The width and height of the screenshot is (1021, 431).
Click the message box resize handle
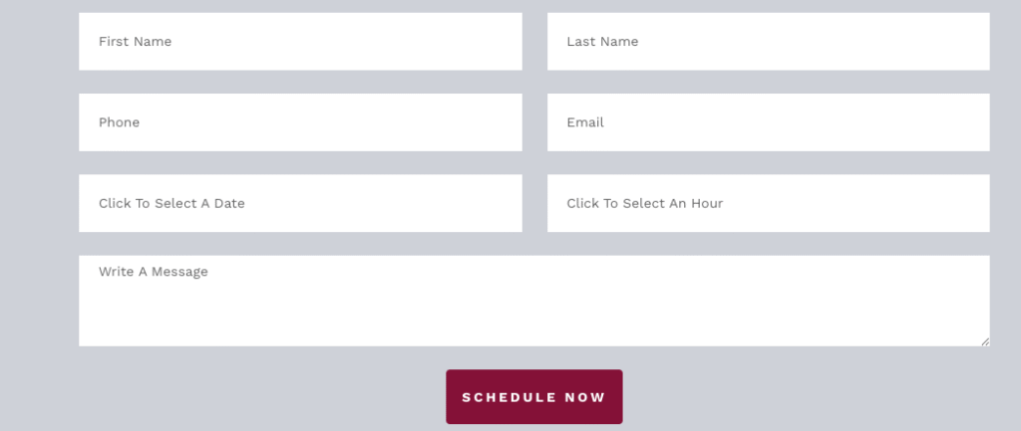(x=985, y=341)
